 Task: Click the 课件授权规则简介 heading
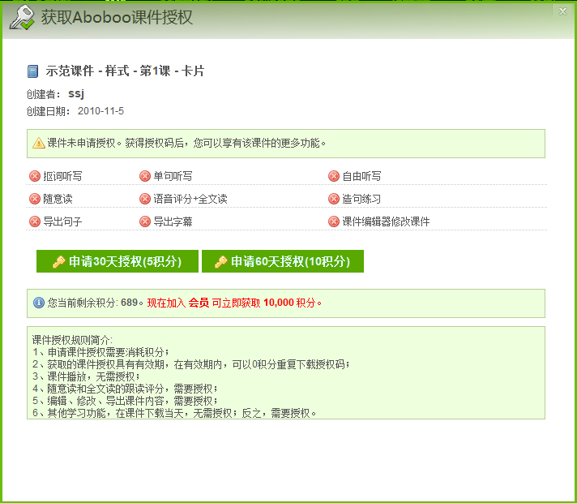(x=72, y=340)
